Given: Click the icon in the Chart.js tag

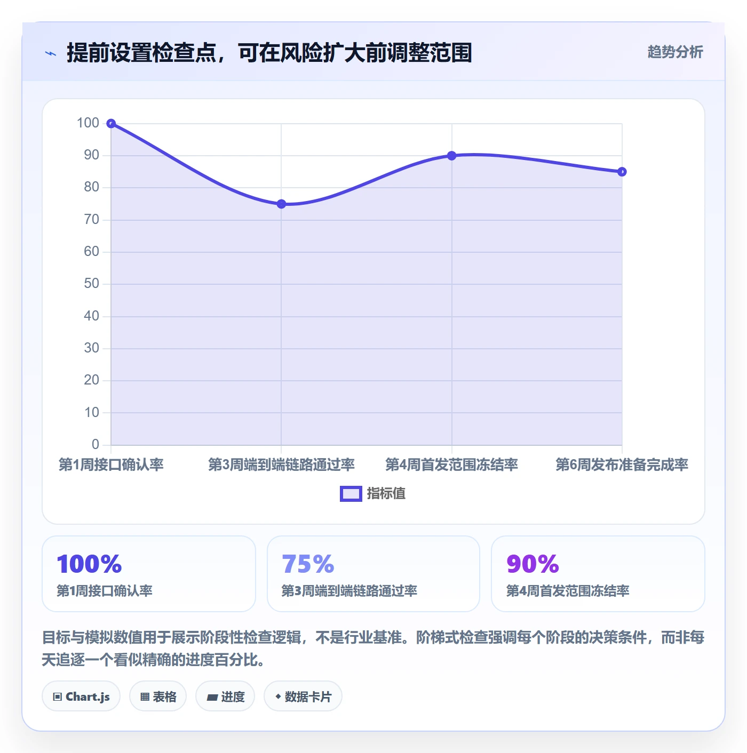Looking at the screenshot, I should click(x=58, y=696).
